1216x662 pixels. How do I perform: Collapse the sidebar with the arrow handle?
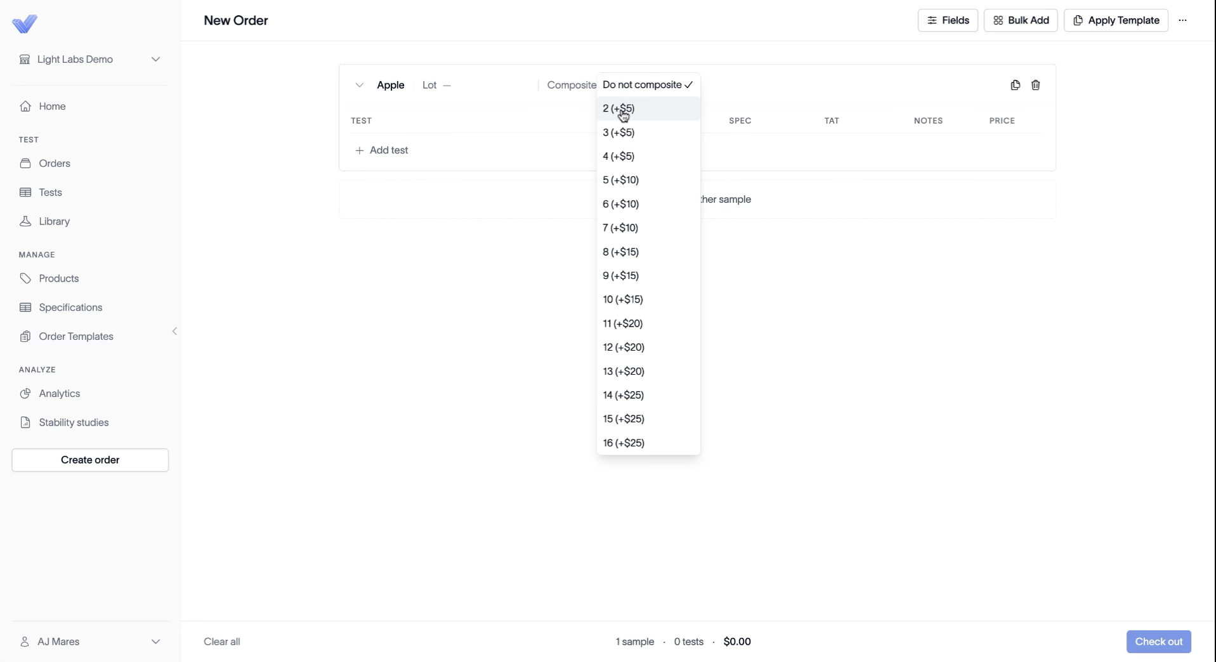pyautogui.click(x=174, y=331)
